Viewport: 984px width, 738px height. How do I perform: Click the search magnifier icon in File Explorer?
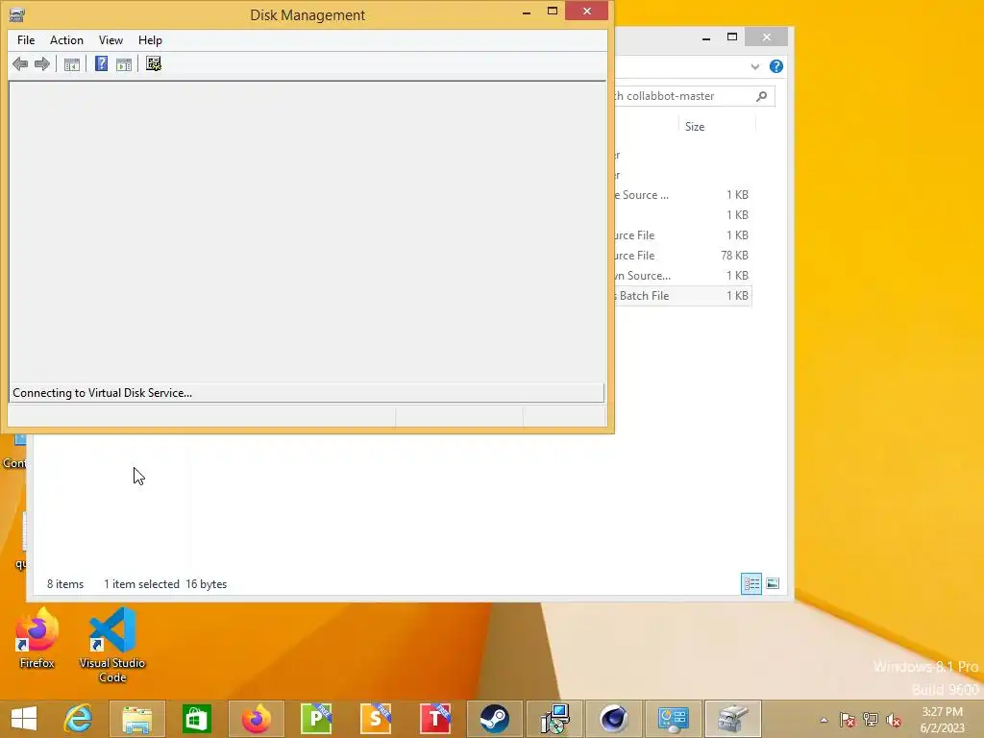(x=762, y=96)
